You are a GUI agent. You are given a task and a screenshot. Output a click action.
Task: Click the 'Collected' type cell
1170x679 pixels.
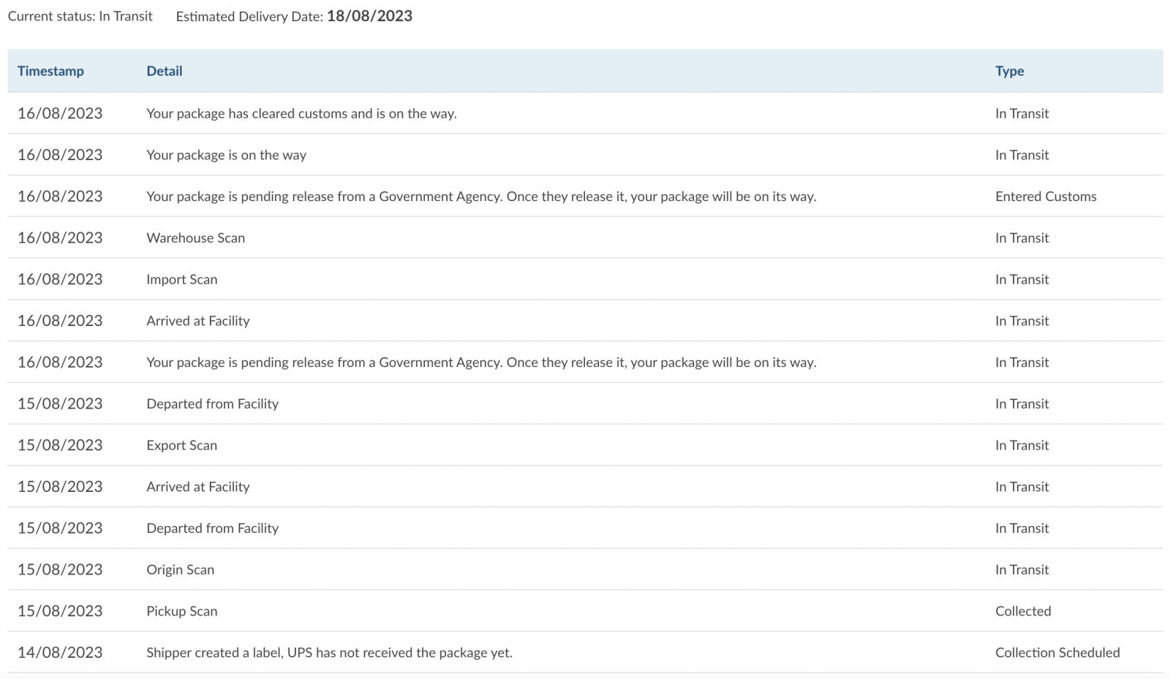pos(1023,611)
